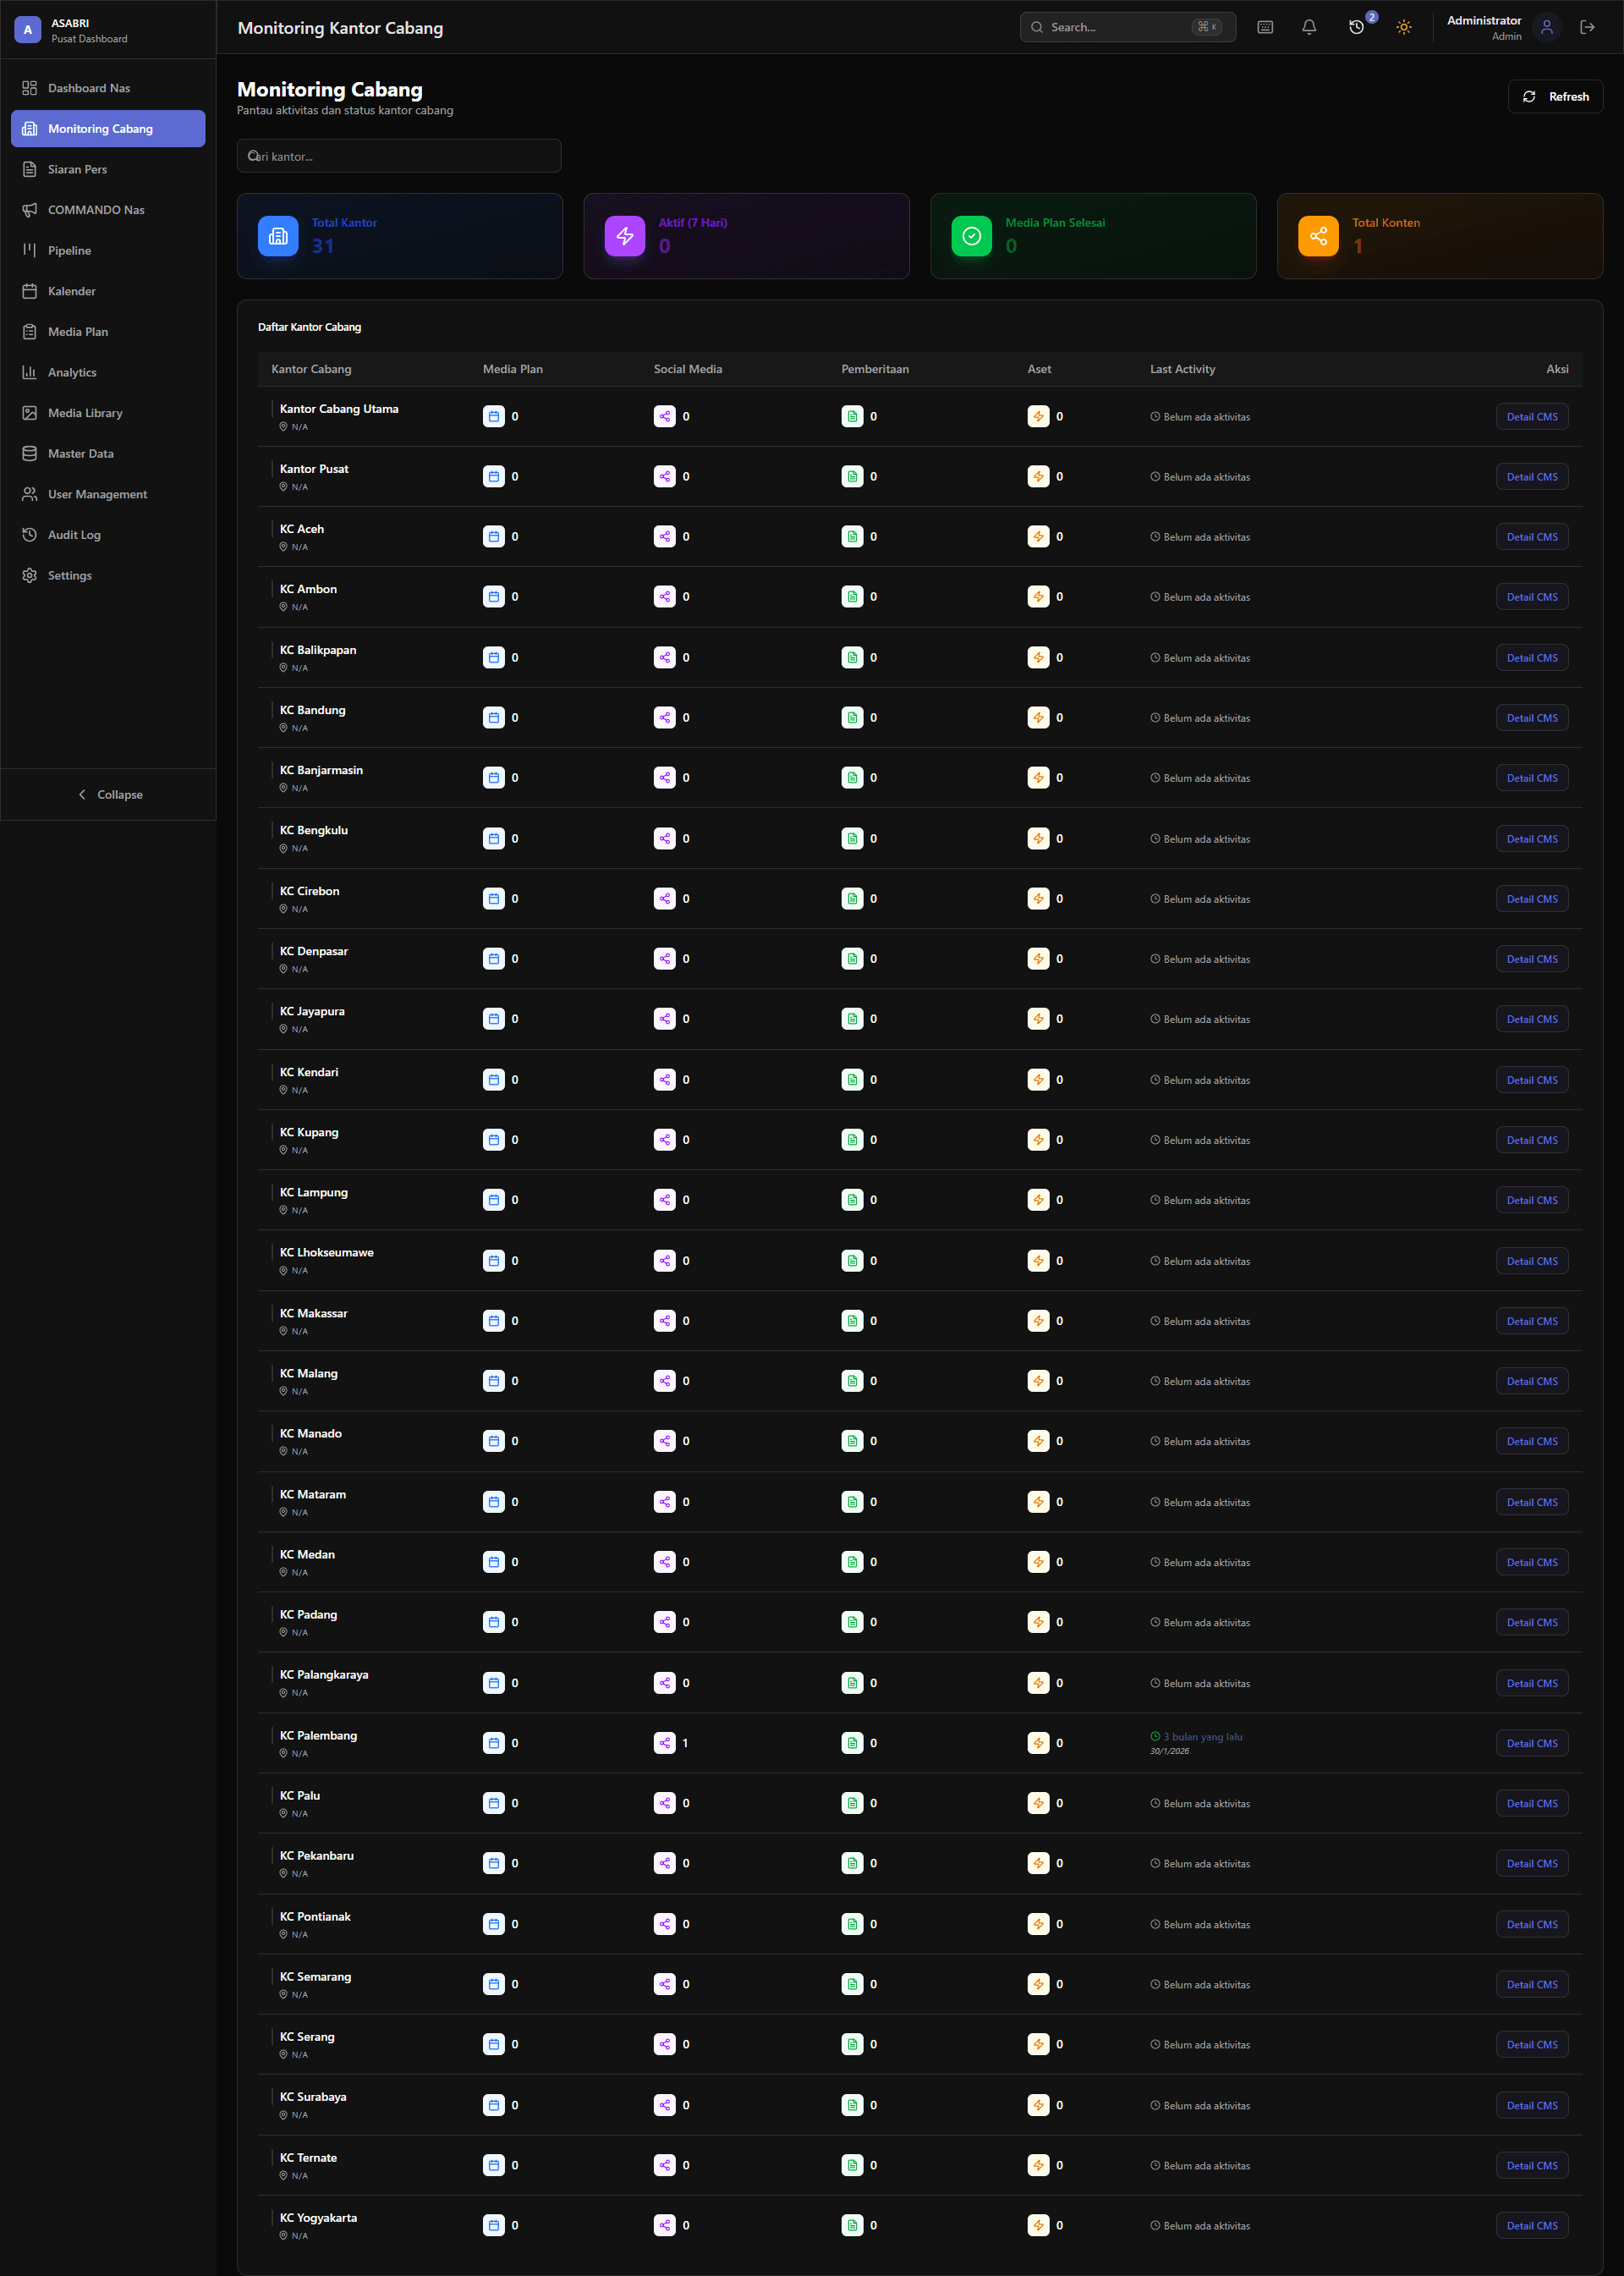1624x2276 pixels.
Task: Open Detail CMS for KC Balikpapan
Action: click(1532, 657)
